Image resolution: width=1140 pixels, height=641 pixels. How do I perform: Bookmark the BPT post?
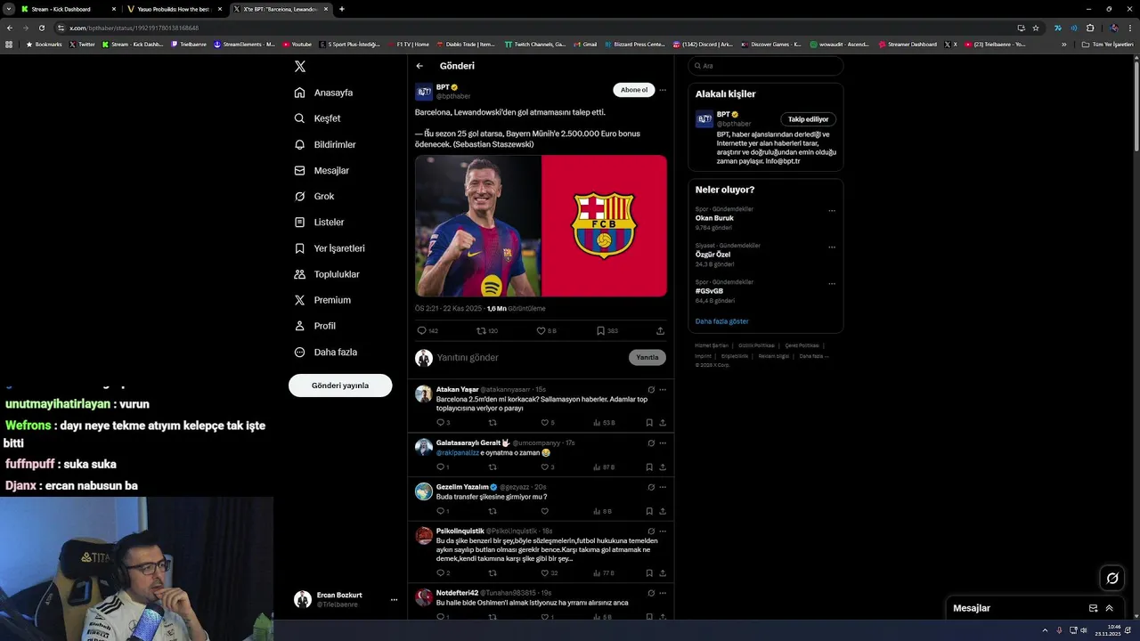click(601, 330)
